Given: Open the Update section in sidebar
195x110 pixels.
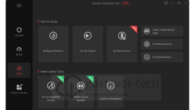Looking at the screenshot, I should (x=19, y=32).
